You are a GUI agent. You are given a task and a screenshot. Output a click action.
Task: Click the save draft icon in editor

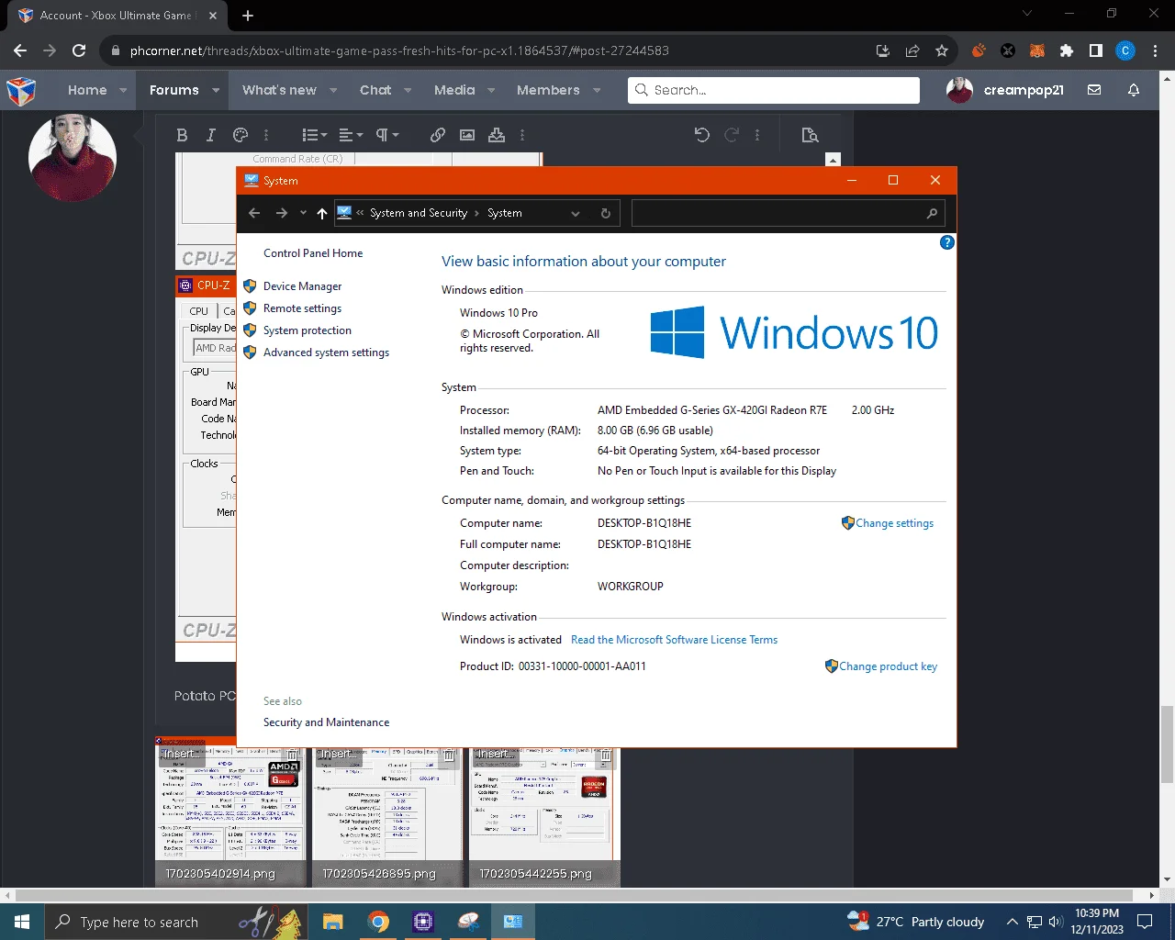pos(497,135)
